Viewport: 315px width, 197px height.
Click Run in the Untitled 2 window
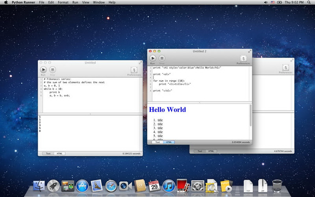pyautogui.click(x=152, y=58)
